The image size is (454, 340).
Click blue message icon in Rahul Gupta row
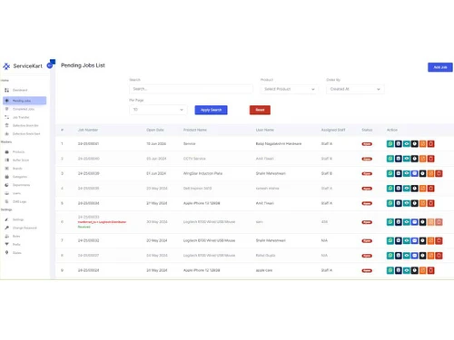(414, 256)
